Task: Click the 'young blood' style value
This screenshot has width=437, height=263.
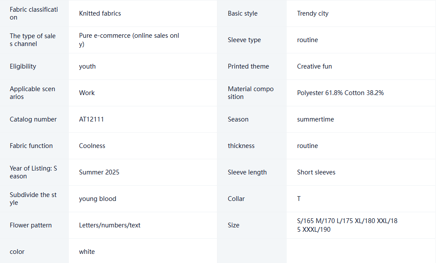Action: (97, 199)
